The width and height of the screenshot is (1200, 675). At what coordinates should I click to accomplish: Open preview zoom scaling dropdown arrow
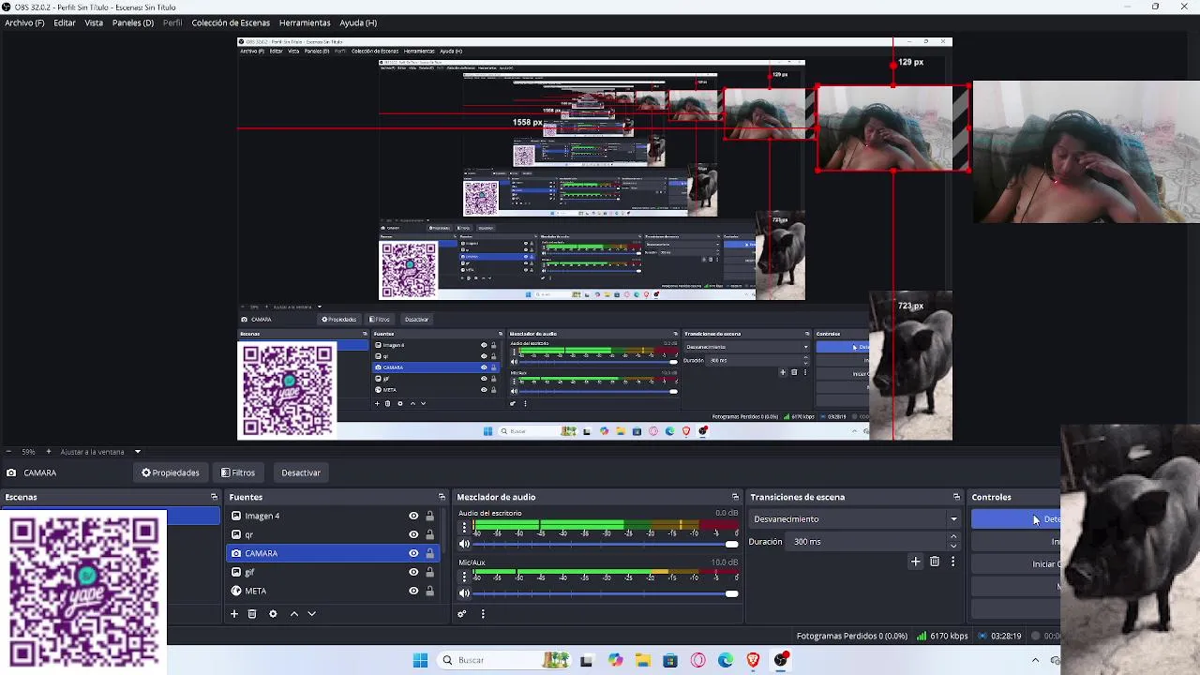137,452
